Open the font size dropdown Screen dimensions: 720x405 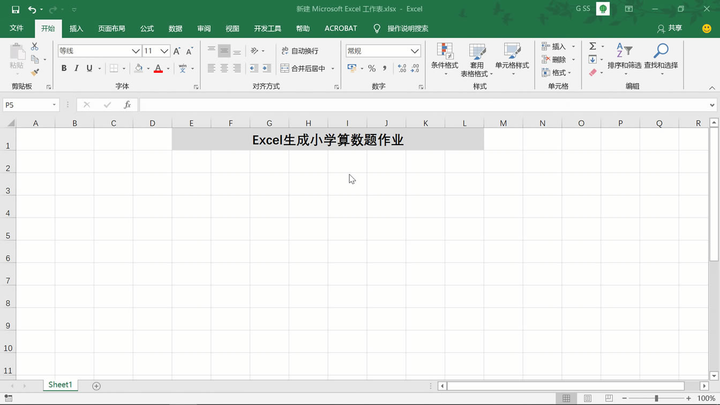(163, 50)
